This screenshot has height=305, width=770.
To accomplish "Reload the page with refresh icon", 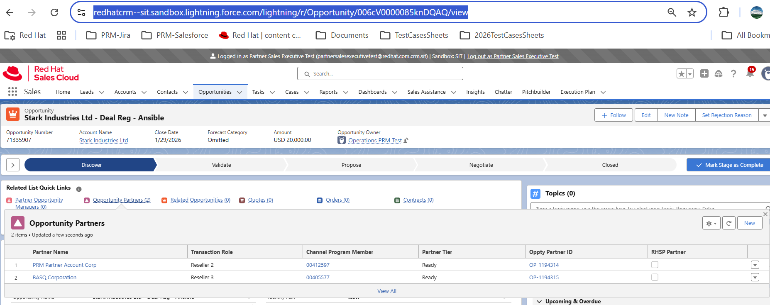I will click(54, 12).
